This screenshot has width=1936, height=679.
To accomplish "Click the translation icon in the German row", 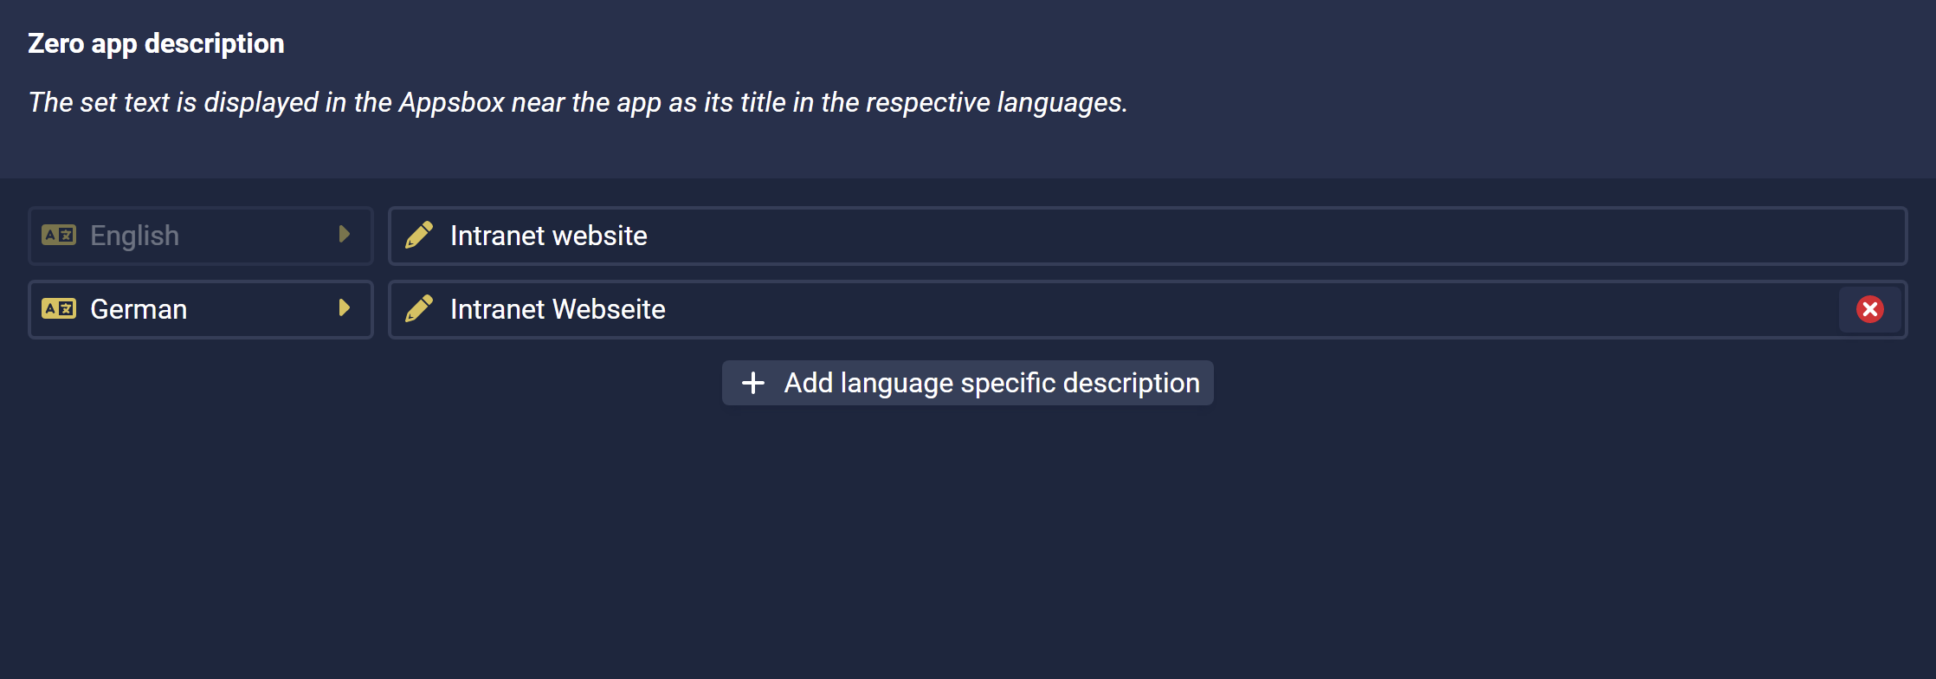I will pos(59,308).
